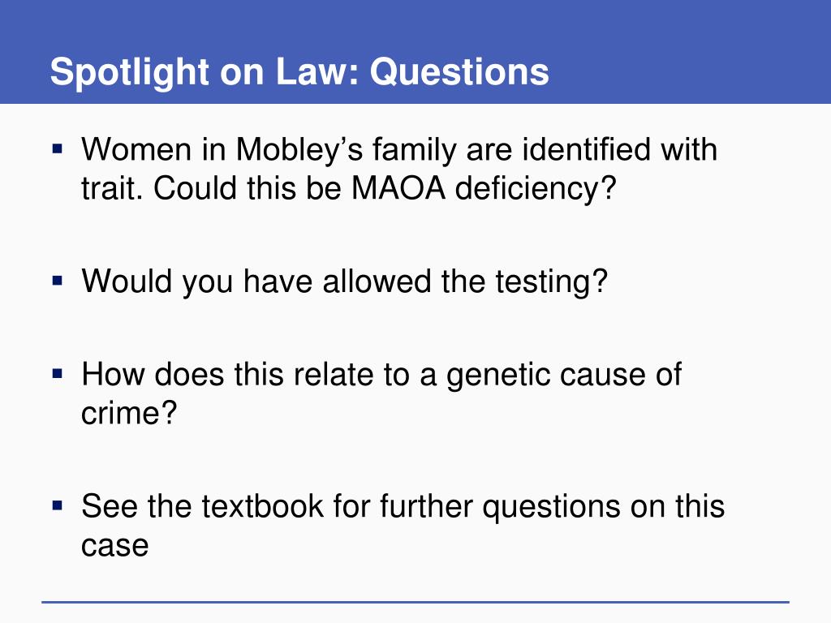Click the bullet marker beside 'Would you have allowed'
The image size is (831, 623).
[58, 280]
